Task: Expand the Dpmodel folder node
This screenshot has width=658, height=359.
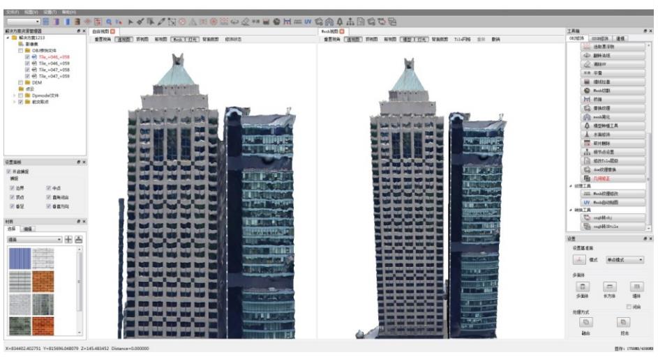Action: pyautogui.click(x=14, y=96)
